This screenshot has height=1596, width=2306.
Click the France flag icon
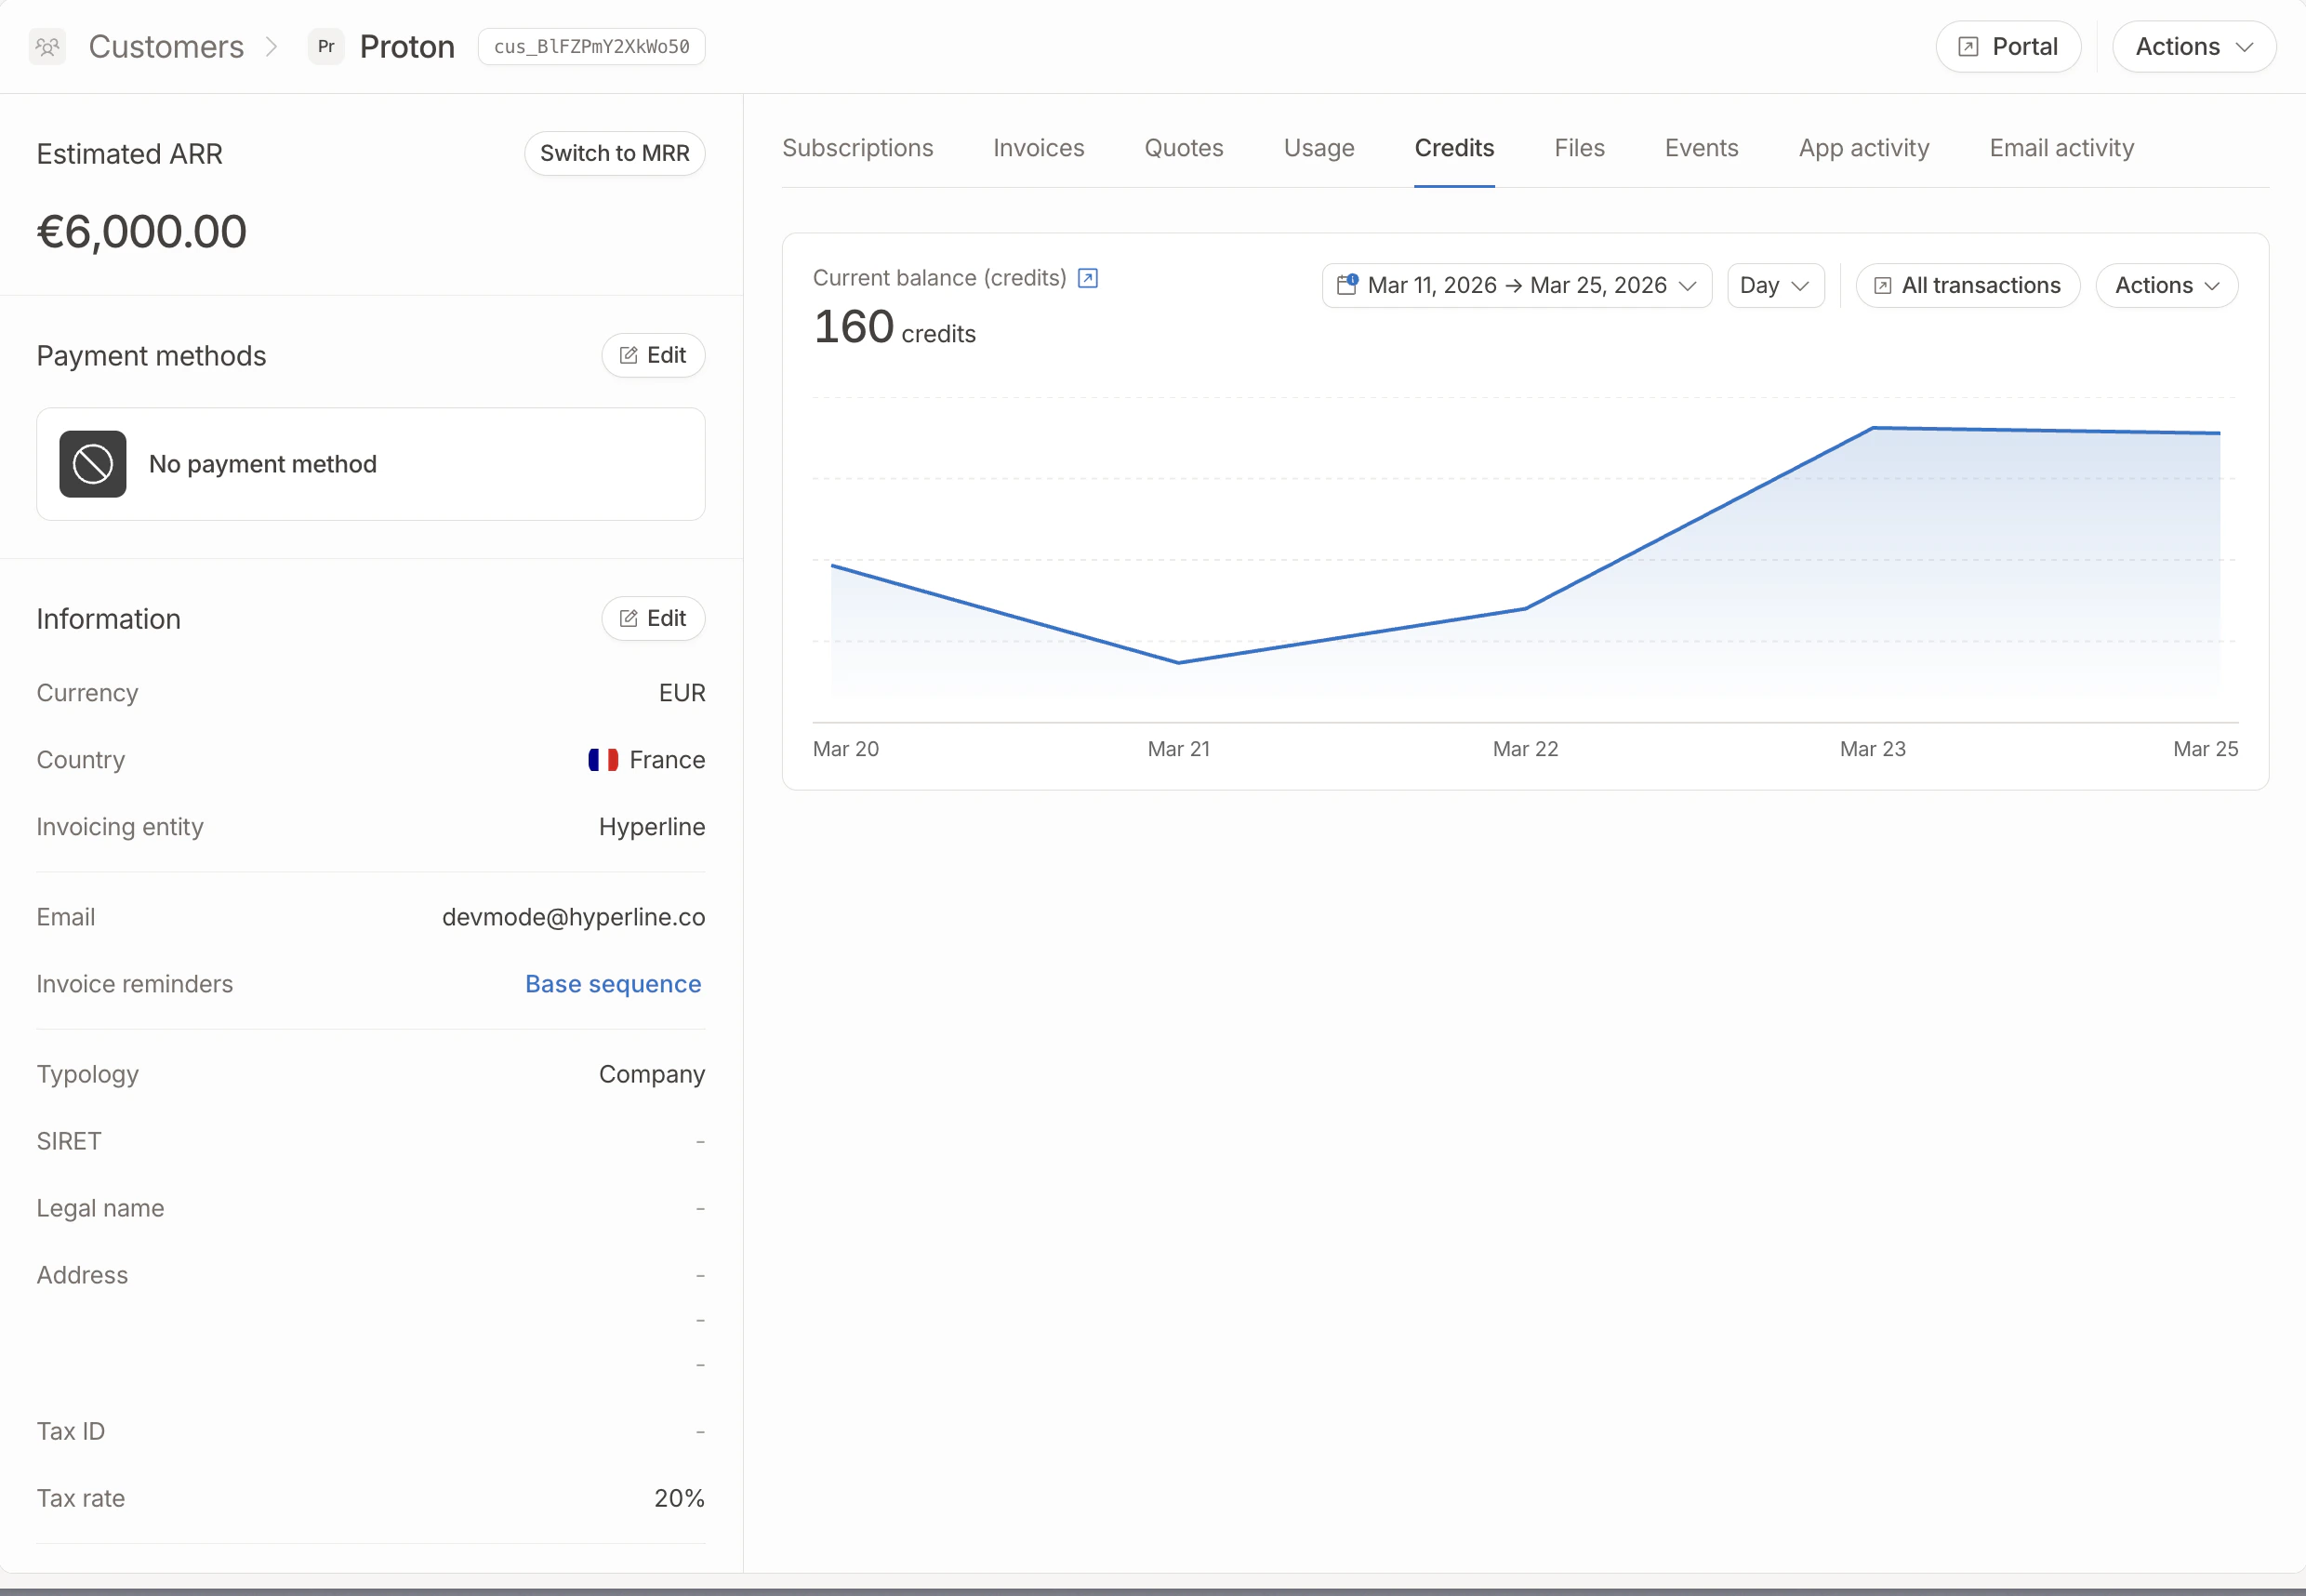point(603,760)
